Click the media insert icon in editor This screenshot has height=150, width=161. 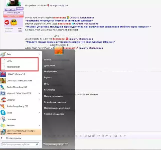coord(93,136)
